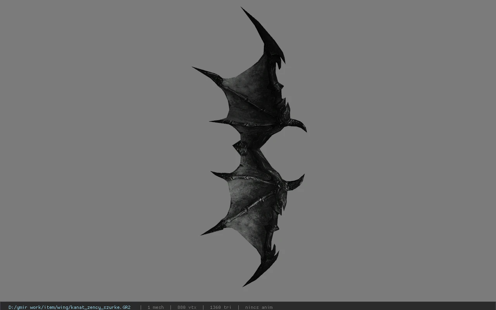
Task: Click the "880 vtx" vertex count
Action: 187,307
